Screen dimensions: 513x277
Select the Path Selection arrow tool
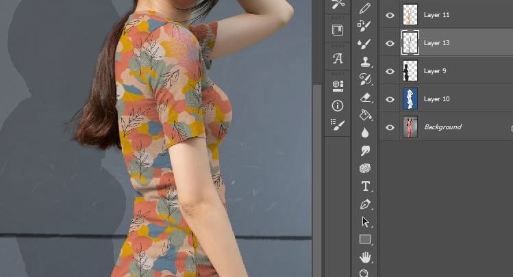tap(365, 222)
